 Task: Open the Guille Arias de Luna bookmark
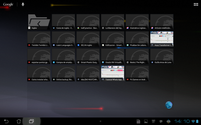(162, 56)
